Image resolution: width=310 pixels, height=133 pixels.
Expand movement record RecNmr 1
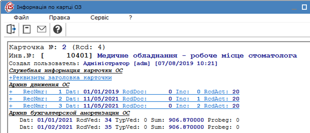[x=124, y=92]
